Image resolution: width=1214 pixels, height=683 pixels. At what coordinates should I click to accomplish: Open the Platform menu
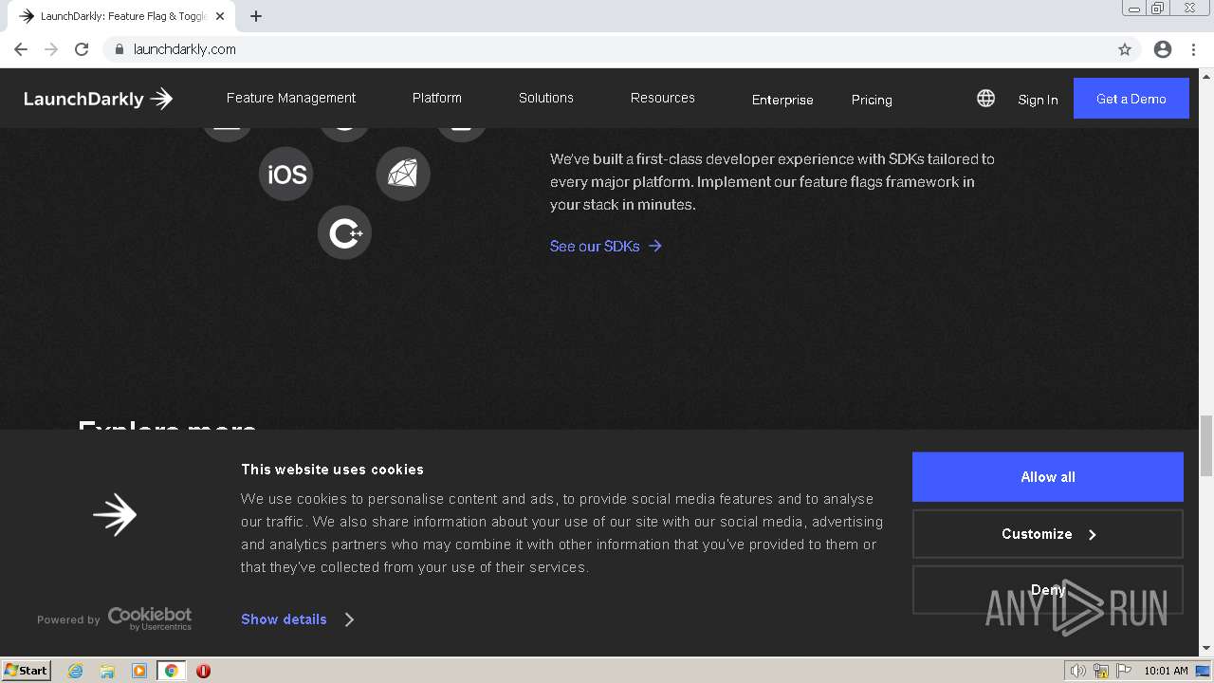[437, 98]
